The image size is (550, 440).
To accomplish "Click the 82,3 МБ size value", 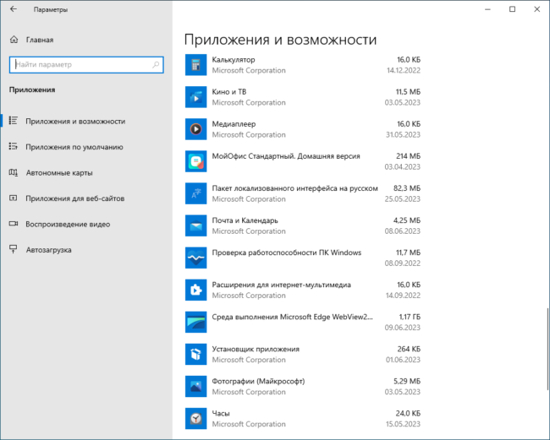I will point(406,188).
